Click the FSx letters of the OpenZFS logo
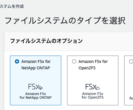Screen dimensions: 133x110 coord(91,87)
